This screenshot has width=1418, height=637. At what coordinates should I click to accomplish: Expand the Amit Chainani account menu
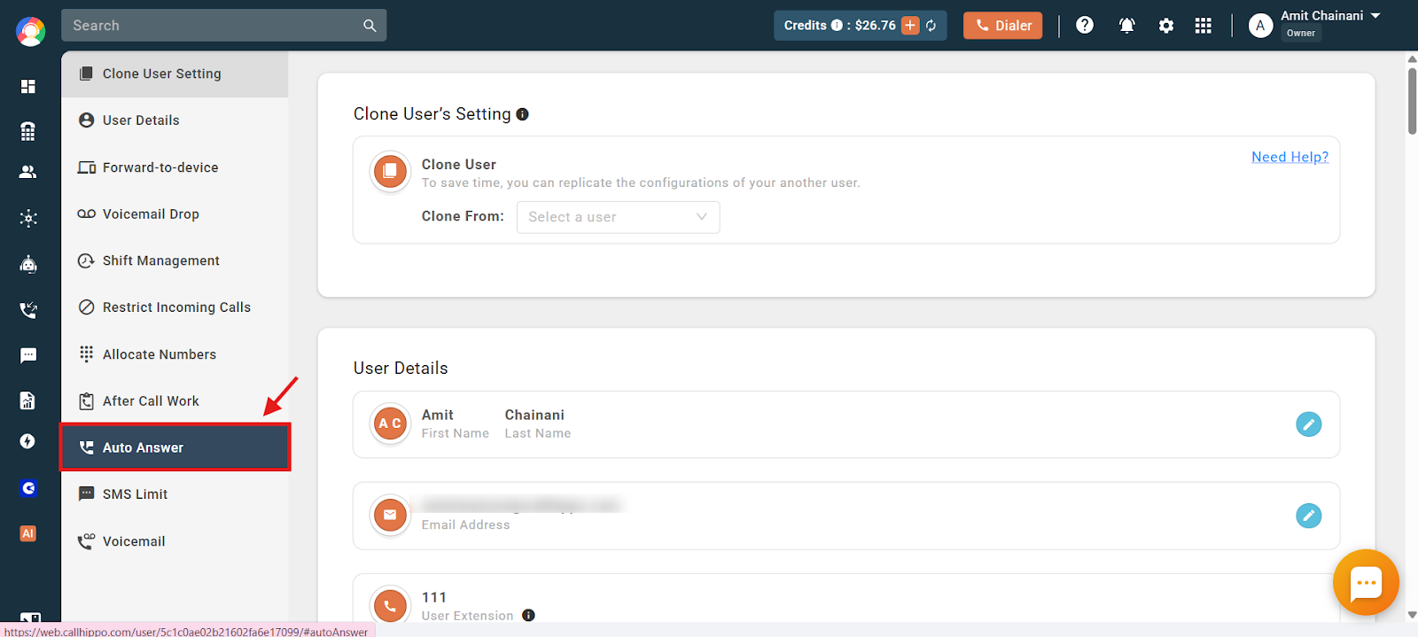(x=1375, y=16)
